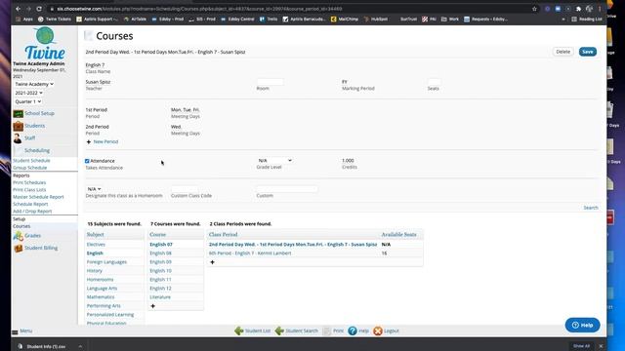Bookmark page with star icon

[534, 9]
